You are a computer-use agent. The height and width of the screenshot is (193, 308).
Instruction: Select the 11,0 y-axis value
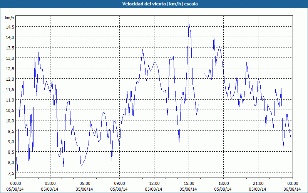(10, 100)
